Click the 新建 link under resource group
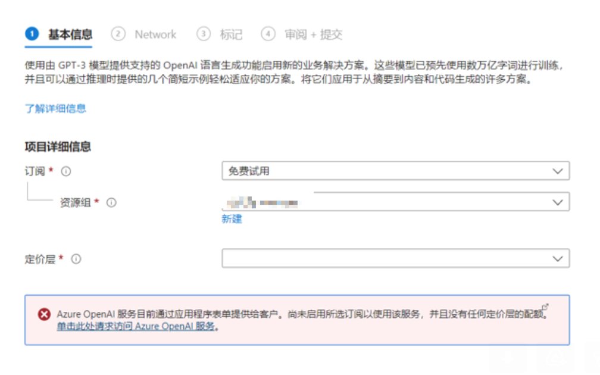Image resolution: width=600 pixels, height=375 pixels. click(232, 219)
